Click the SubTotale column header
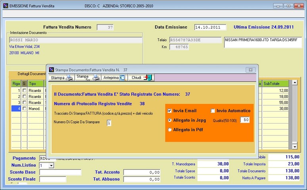 click(276, 84)
